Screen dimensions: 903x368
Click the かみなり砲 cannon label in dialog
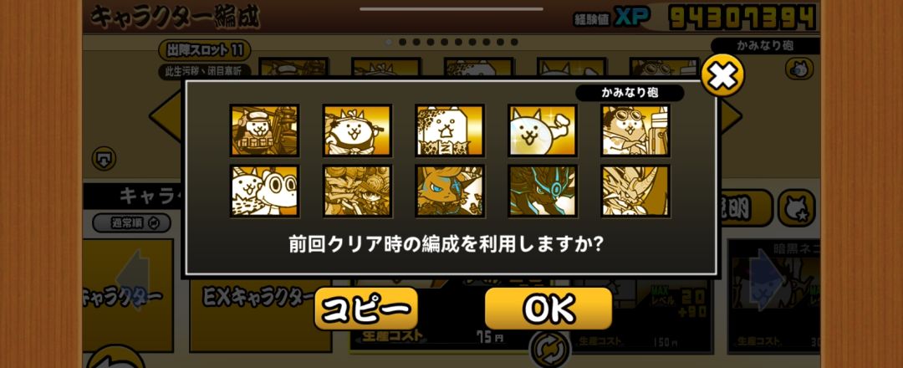pyautogui.click(x=630, y=93)
